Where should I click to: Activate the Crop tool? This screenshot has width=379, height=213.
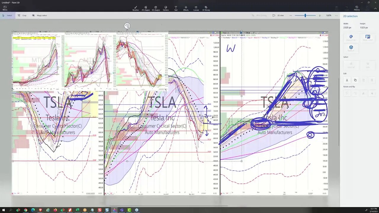pos(22,15)
